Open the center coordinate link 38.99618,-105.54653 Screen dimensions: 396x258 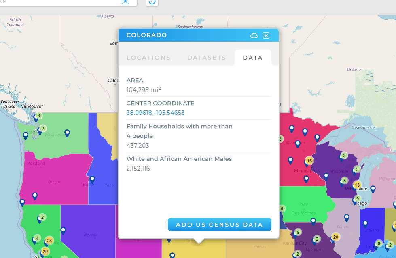pyautogui.click(x=156, y=113)
